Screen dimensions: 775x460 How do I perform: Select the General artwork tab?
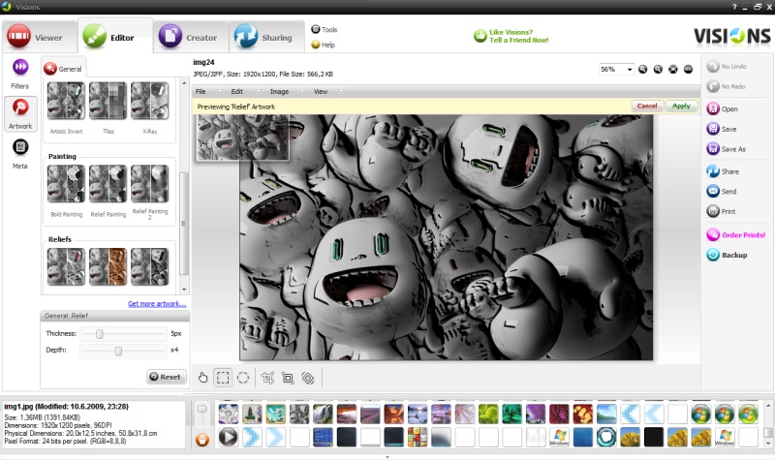point(63,69)
